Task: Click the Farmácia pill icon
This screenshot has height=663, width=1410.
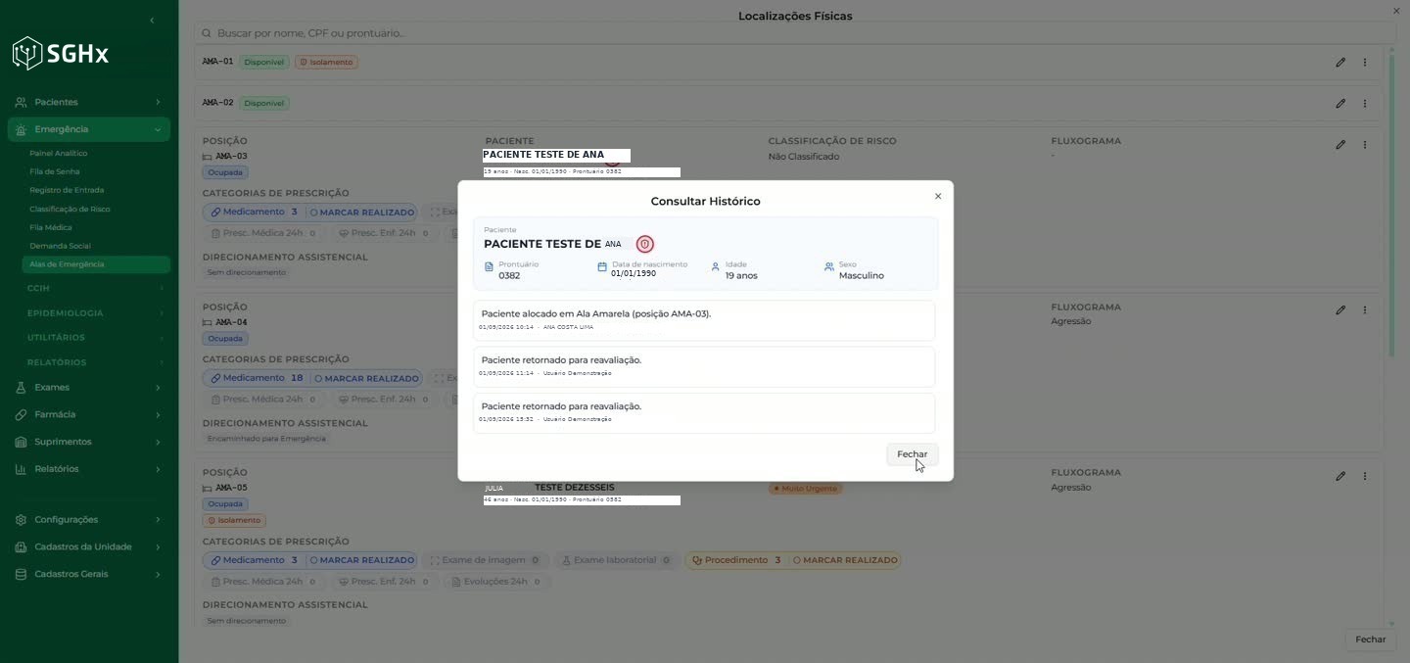Action: [x=21, y=414]
